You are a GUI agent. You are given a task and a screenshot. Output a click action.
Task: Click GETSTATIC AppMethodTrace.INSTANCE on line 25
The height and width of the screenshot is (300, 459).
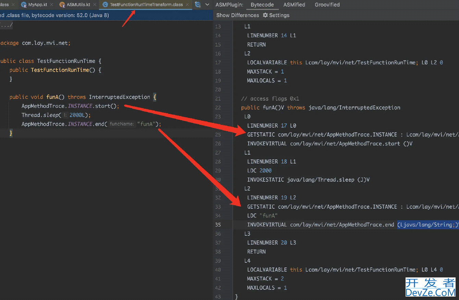coord(353,134)
